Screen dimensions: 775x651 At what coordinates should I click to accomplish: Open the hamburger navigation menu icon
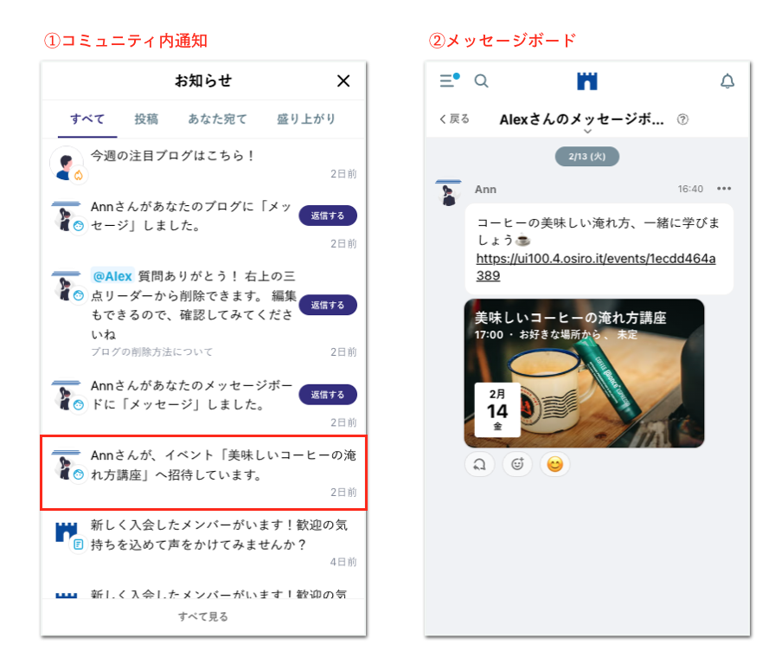pos(449,81)
